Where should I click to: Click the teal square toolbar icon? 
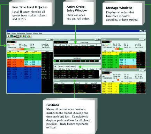[12, 36]
